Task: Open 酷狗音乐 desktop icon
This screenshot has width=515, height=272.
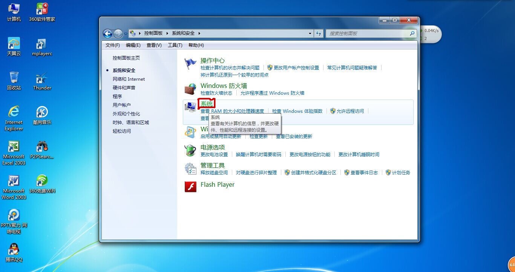Action: pyautogui.click(x=42, y=115)
